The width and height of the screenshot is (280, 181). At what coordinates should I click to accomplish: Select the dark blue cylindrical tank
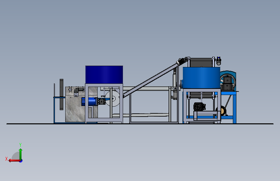[104, 75]
